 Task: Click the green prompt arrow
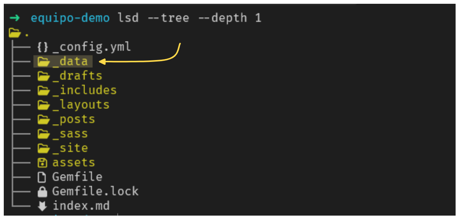(14, 18)
